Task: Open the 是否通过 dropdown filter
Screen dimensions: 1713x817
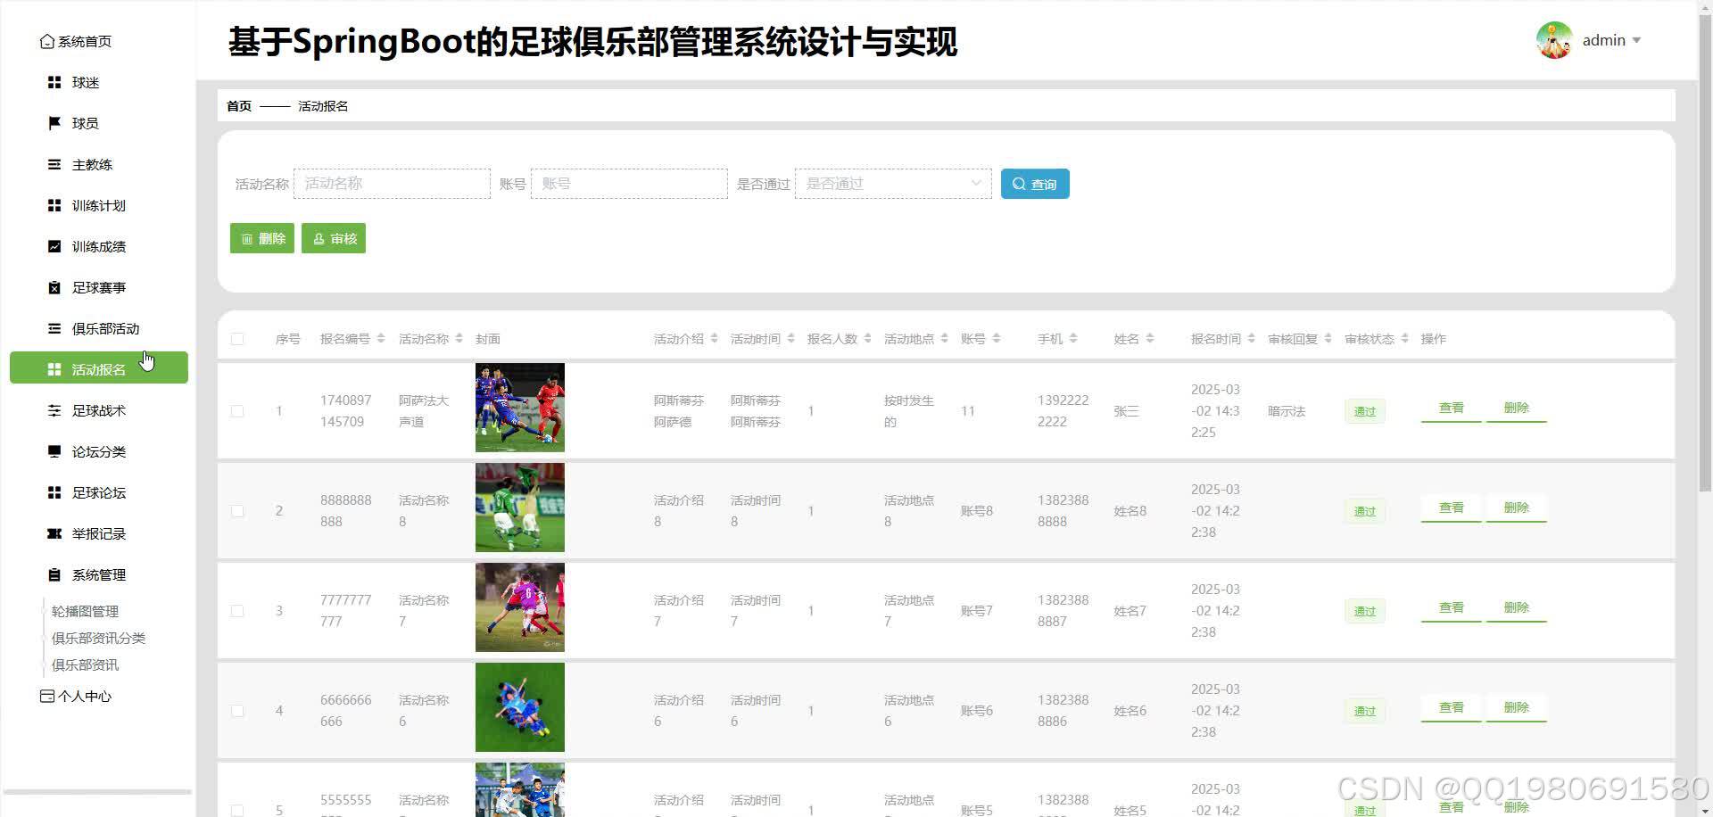Action: coord(893,184)
